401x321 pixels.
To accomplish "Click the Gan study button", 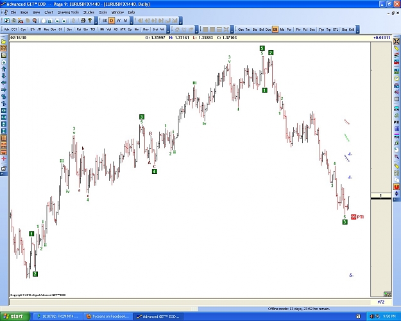I will coord(241,30).
